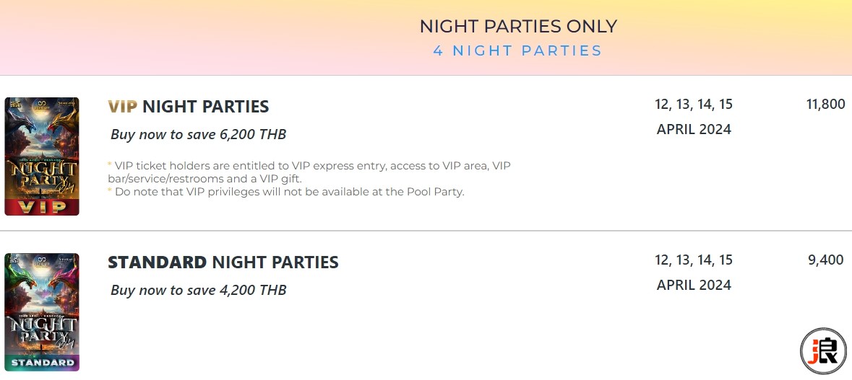This screenshot has height=380, width=852.
Task: Click the Standard dates 12, 13, 14, 15
Action: [694, 260]
